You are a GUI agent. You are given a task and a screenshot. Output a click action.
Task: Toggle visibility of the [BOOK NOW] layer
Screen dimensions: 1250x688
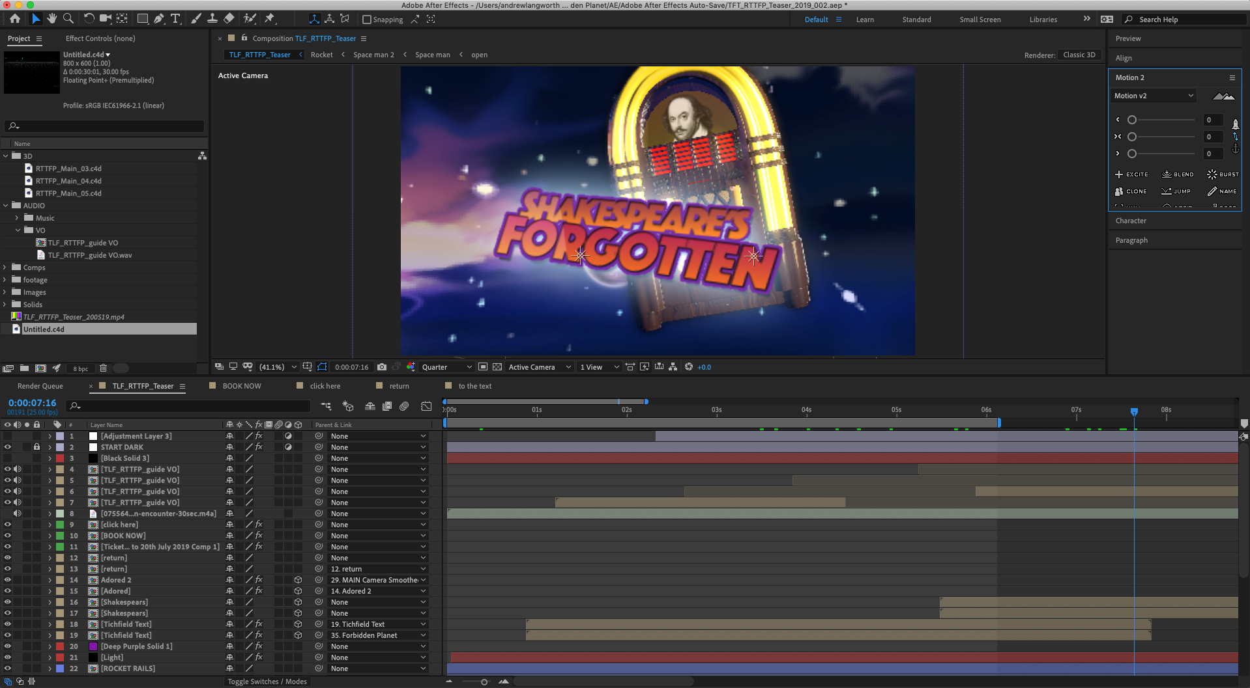click(8, 536)
